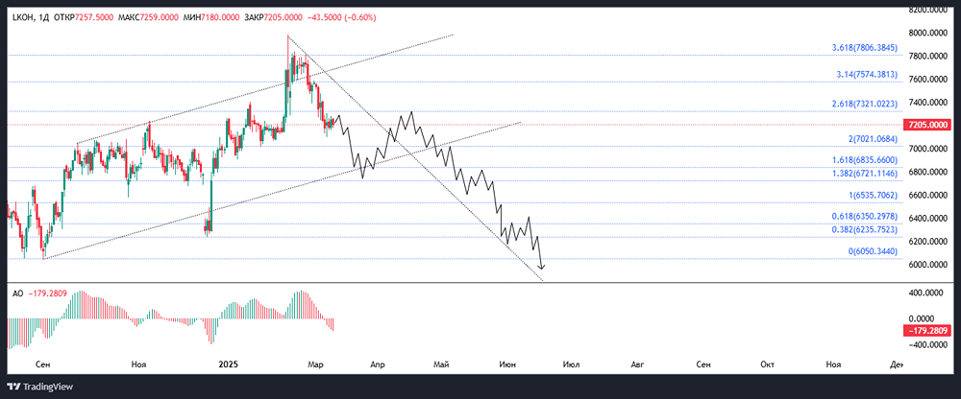Image resolution: width=961 pixels, height=399 pixels.
Task: Click the ЗАКР closing price value in header
Action: pos(283,18)
